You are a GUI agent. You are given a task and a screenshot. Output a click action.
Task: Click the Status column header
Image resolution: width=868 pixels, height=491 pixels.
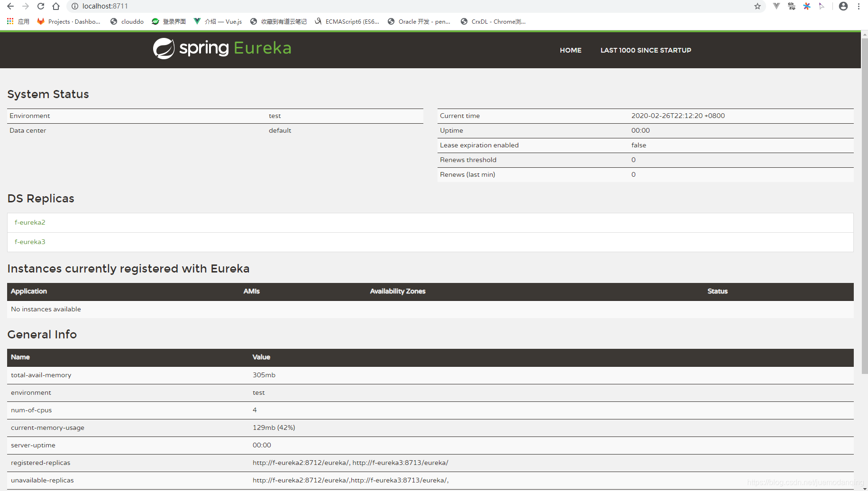pos(717,291)
